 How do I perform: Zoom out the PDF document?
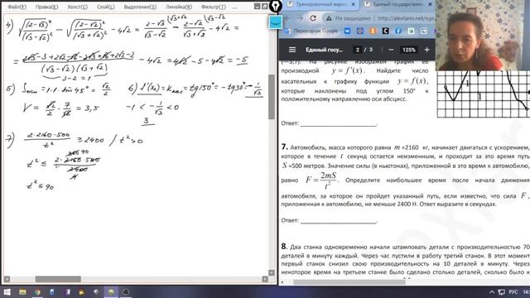coord(391,50)
